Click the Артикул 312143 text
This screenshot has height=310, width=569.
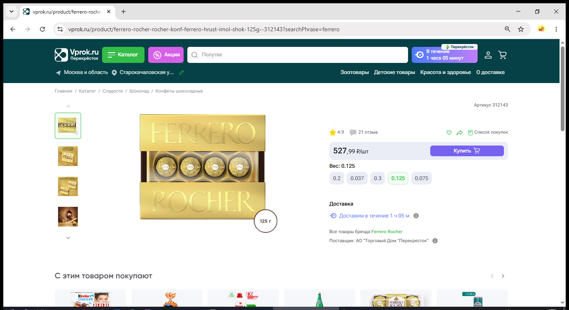tap(491, 105)
